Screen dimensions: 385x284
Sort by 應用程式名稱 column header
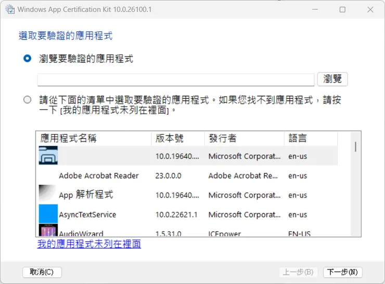click(94, 139)
